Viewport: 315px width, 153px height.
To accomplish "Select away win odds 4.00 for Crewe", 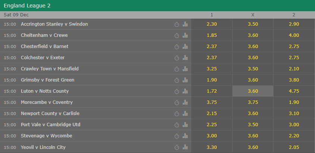I will (294, 35).
